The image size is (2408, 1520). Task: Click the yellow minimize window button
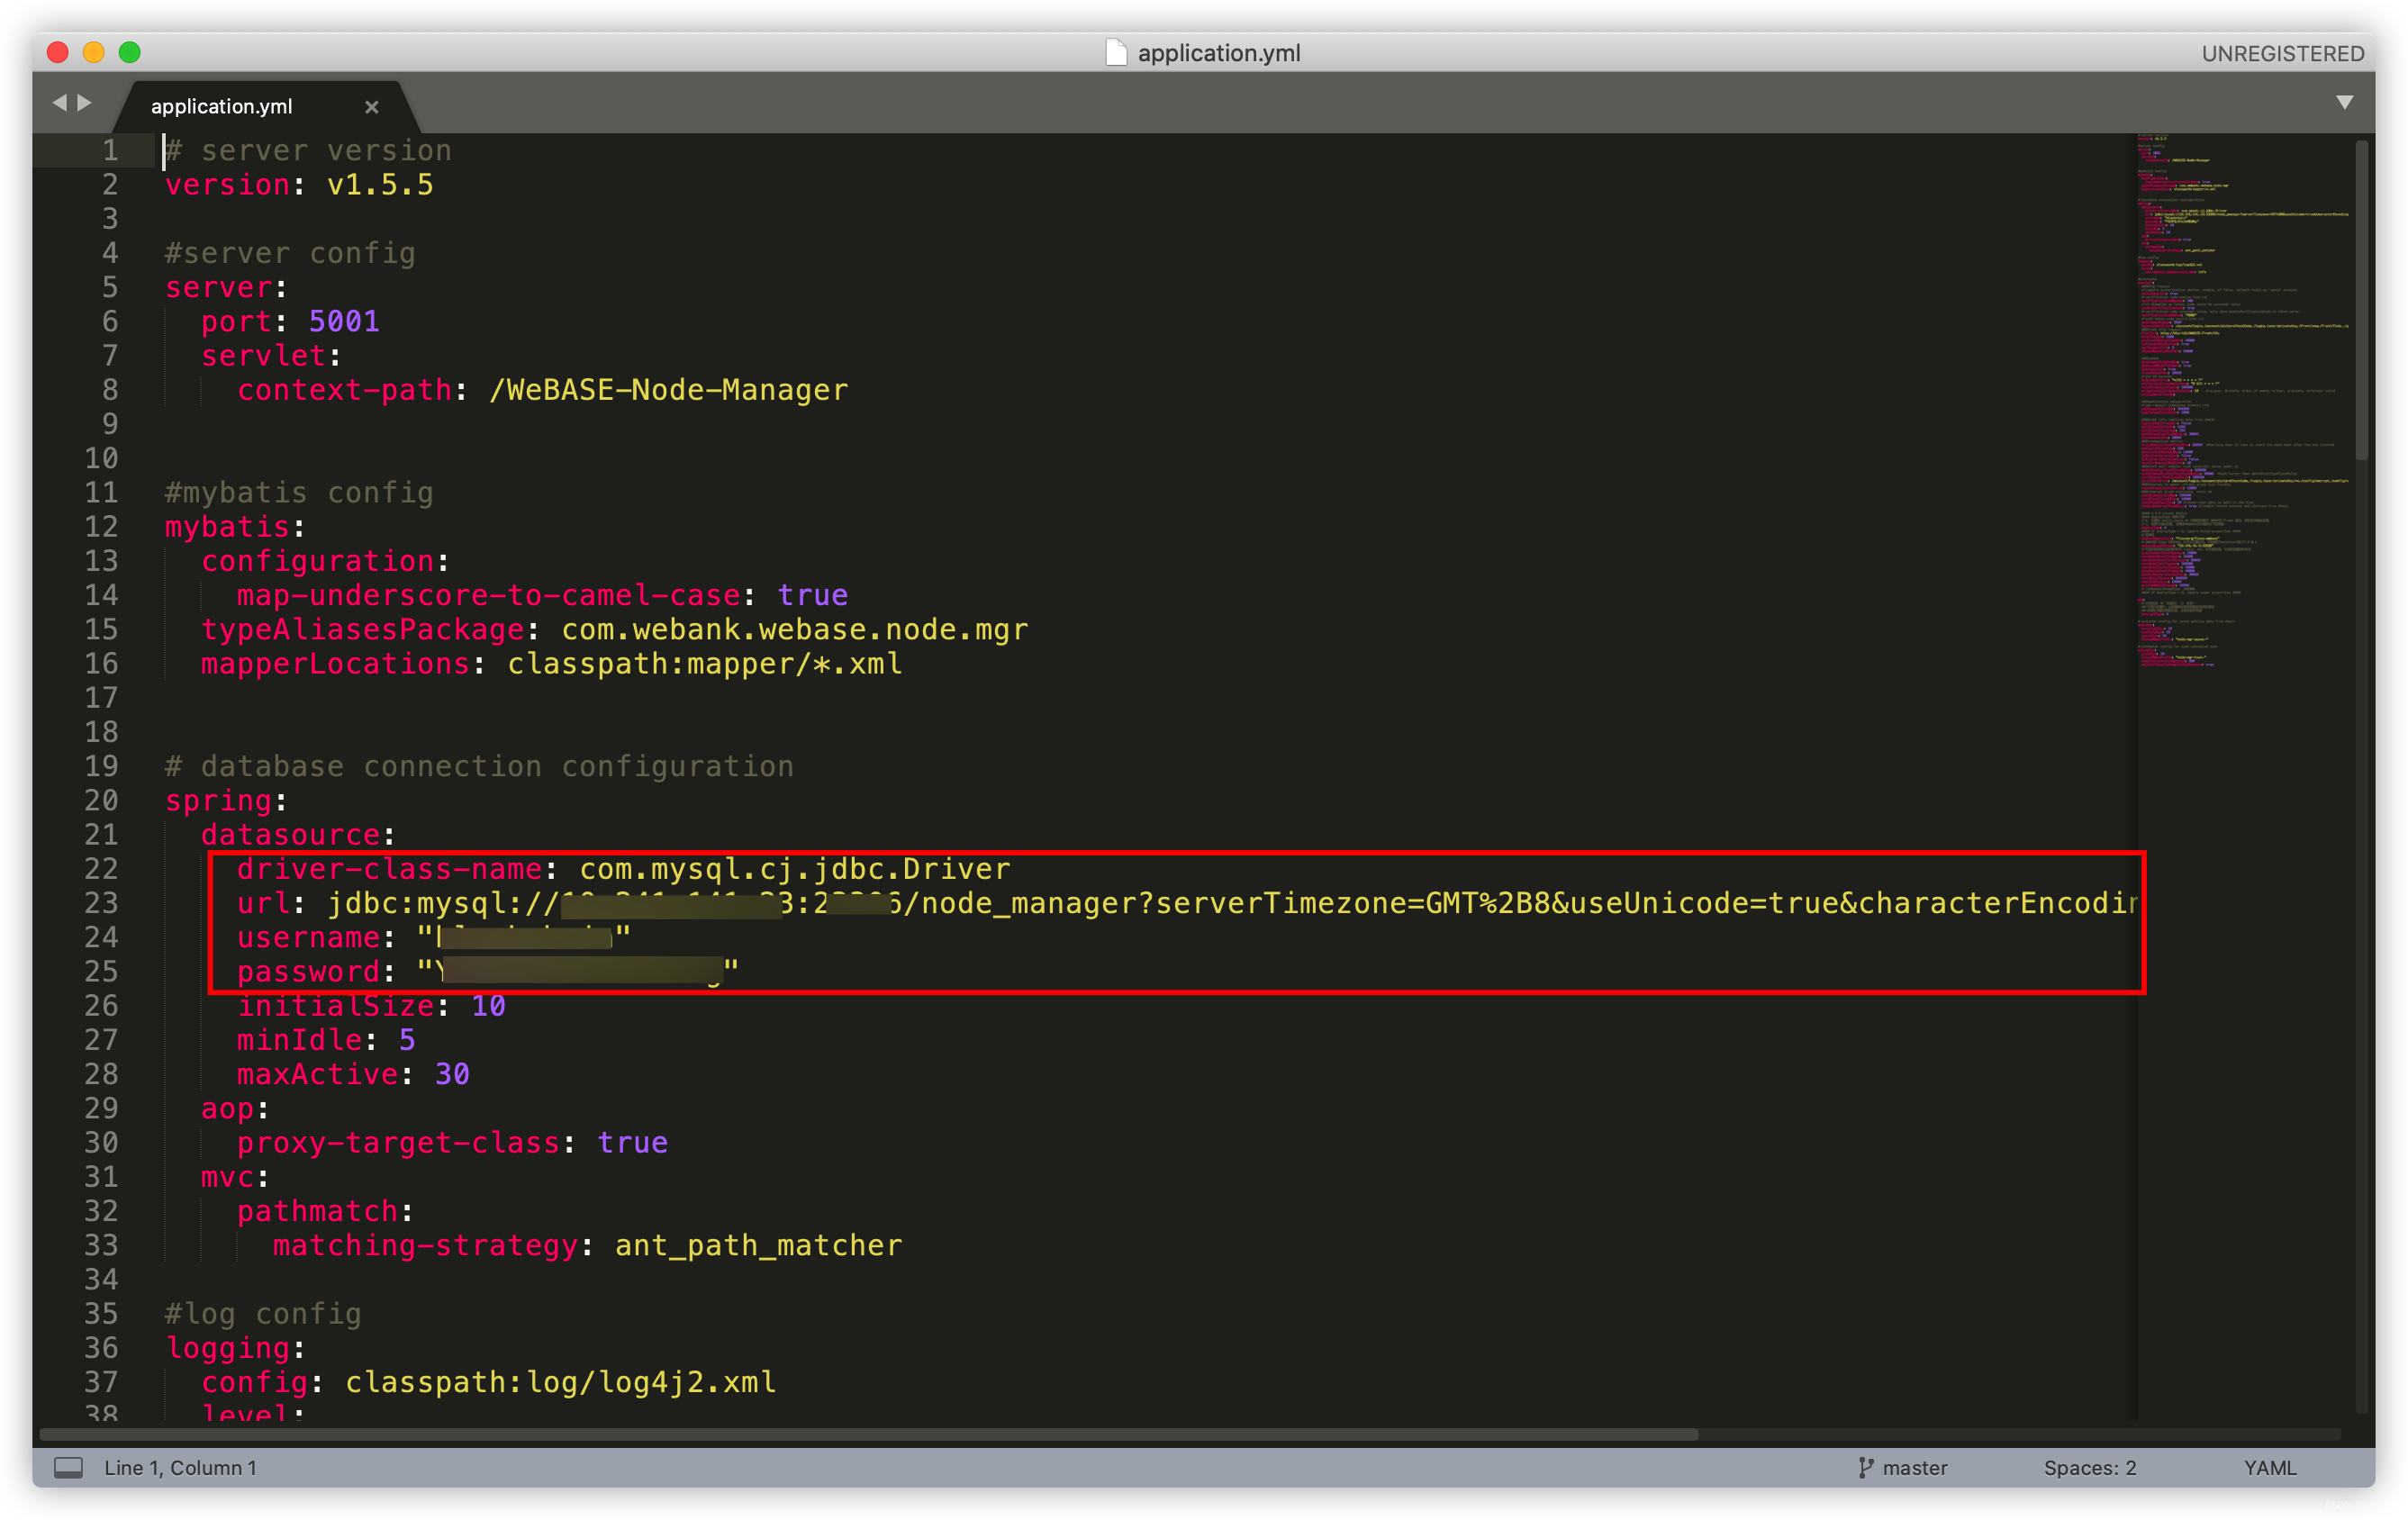pyautogui.click(x=94, y=52)
